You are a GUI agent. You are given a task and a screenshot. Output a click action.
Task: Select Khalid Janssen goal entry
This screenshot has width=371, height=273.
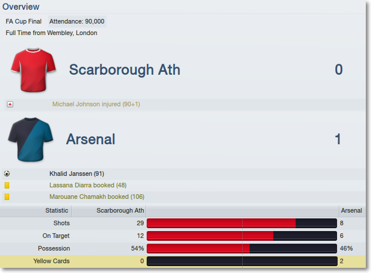(x=77, y=174)
